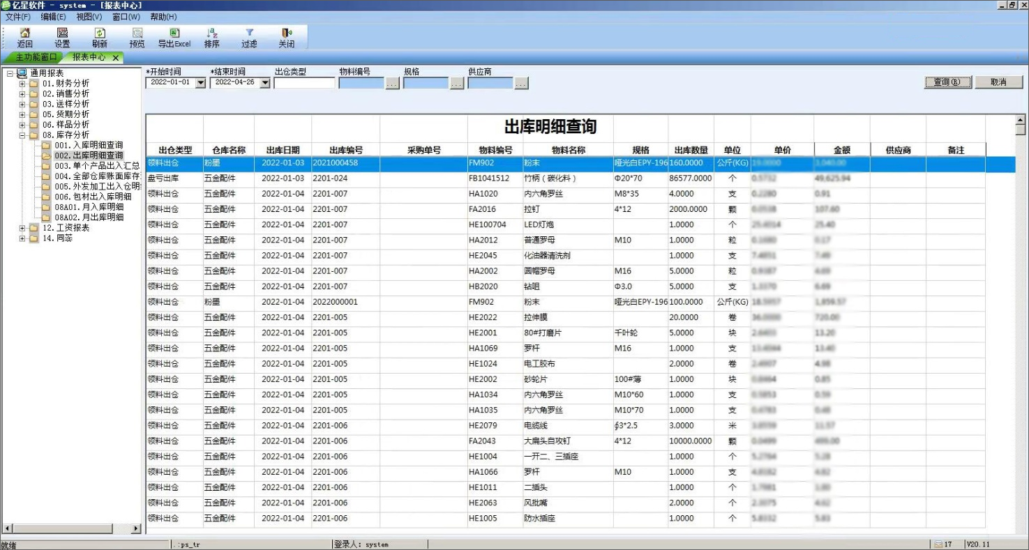The height and width of the screenshot is (550, 1029).
Task: Expand the 05.货期分析 node
Action: point(22,114)
